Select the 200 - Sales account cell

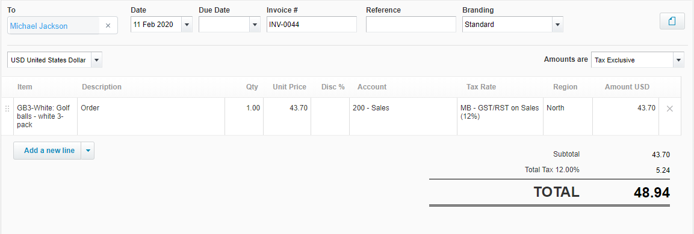click(x=403, y=116)
